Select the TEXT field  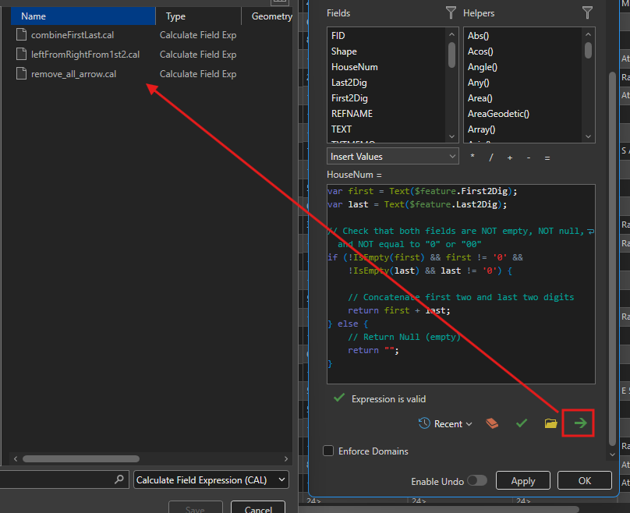pos(341,129)
